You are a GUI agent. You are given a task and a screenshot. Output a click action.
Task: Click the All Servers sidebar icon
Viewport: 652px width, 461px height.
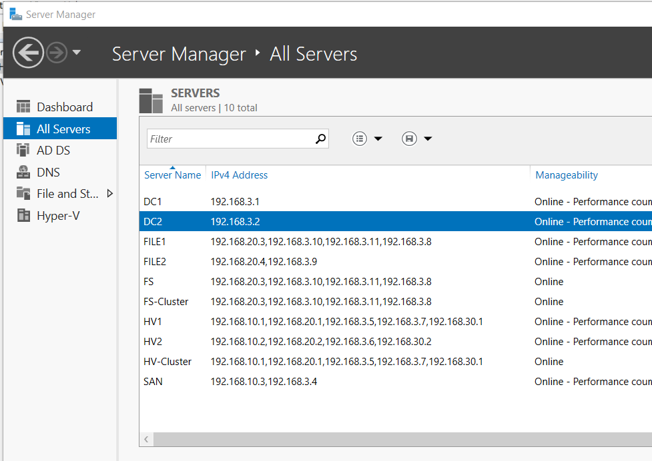click(x=23, y=129)
